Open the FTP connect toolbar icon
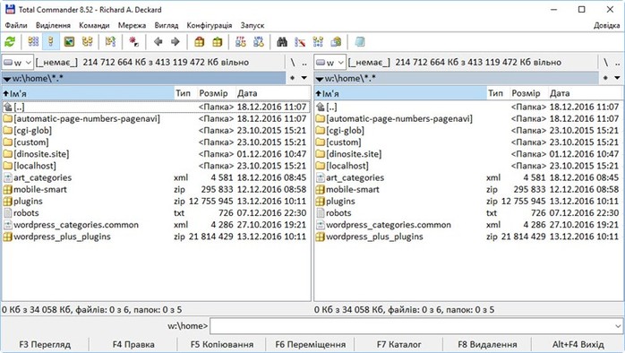625x353 pixels. 241,41
